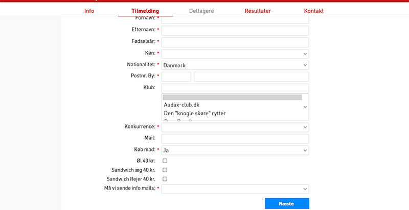This screenshot has width=409, height=210.
Task: Open the Kontakt tab
Action: click(313, 11)
